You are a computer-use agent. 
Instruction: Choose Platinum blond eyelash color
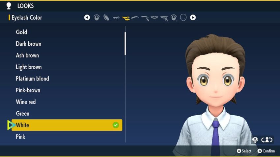click(x=67, y=79)
